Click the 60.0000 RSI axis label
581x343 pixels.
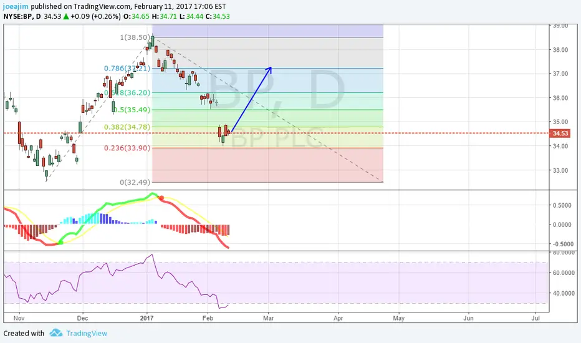(564, 273)
